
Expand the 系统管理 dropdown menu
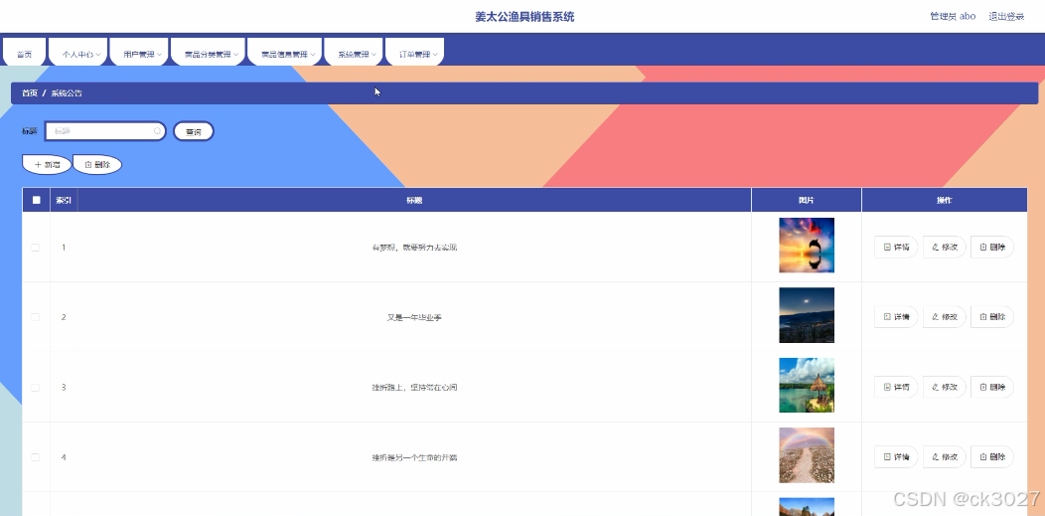click(x=354, y=54)
